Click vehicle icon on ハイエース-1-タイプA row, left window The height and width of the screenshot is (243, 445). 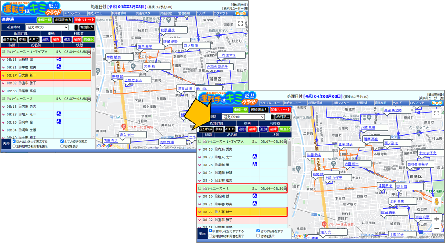(x=89, y=52)
